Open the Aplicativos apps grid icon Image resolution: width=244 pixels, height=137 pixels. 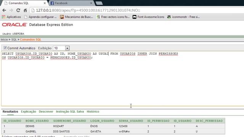pos(3,17)
